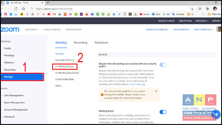The image size is (222, 125).
Task: Show more bookmarks chevron
Action: coord(203,14)
